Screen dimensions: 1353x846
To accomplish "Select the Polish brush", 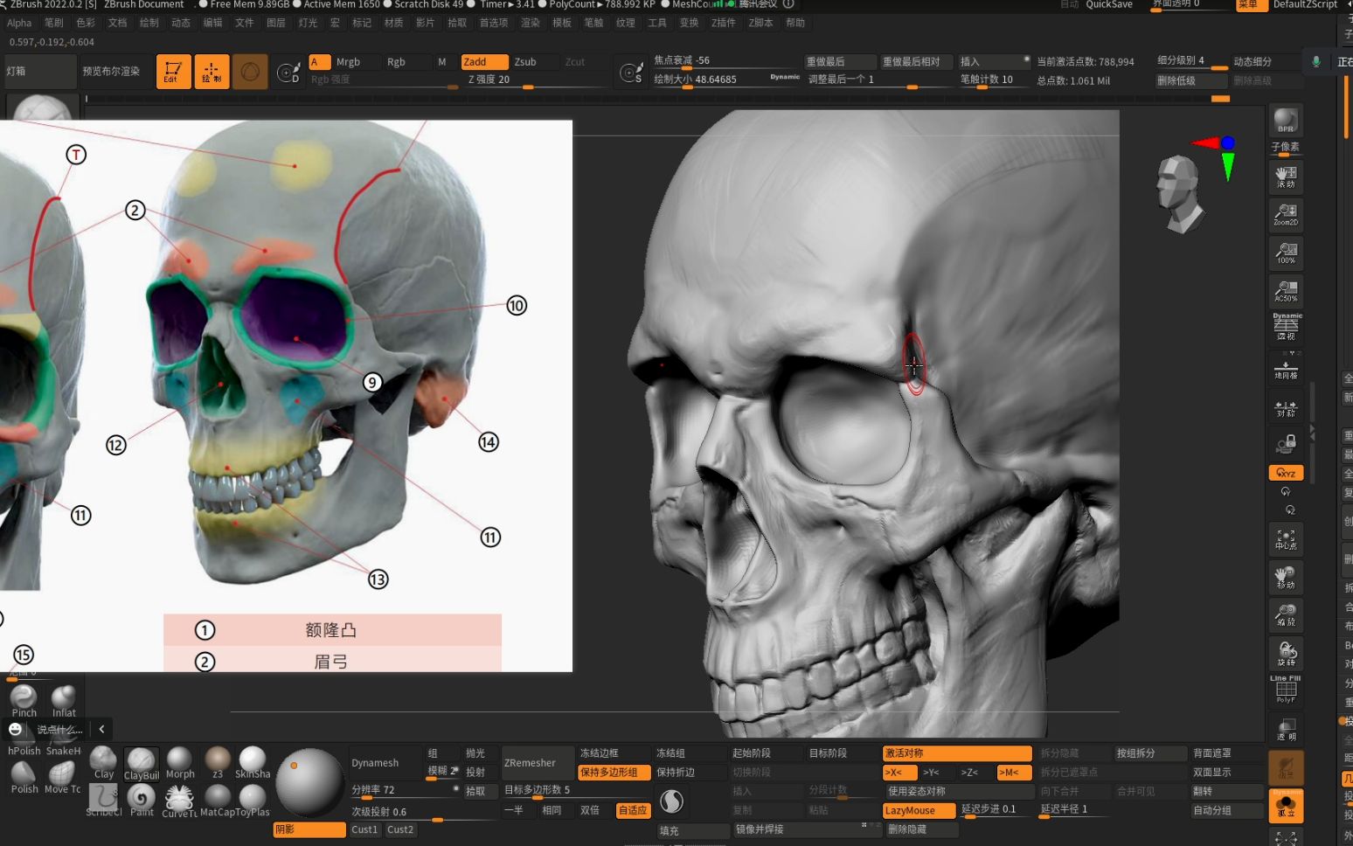I will point(24,777).
